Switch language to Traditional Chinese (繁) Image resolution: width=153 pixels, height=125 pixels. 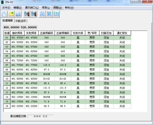click(x=49, y=14)
